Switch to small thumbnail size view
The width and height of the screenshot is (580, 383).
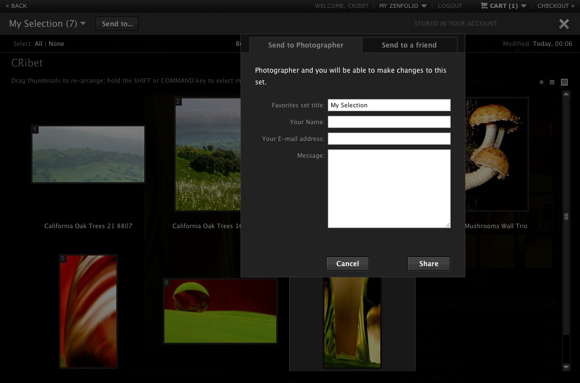click(541, 82)
